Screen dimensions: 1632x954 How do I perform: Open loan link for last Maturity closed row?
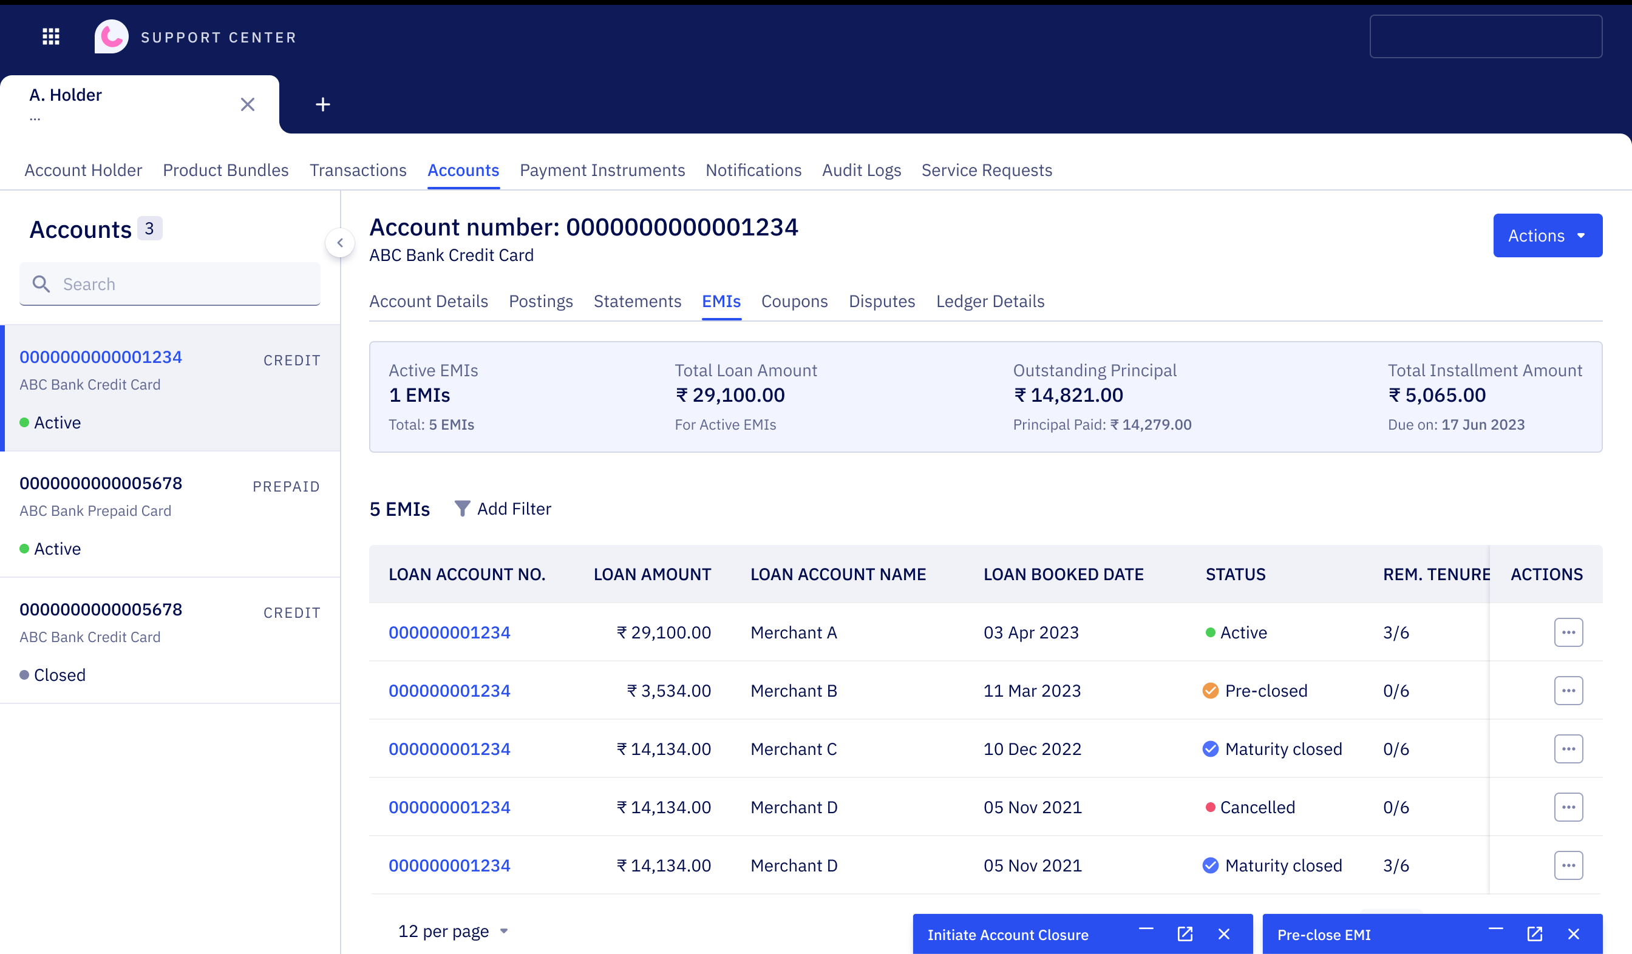tap(449, 865)
